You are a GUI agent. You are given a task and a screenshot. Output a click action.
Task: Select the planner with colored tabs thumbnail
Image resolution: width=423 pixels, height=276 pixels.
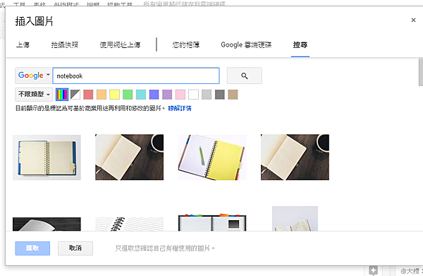pos(212,223)
